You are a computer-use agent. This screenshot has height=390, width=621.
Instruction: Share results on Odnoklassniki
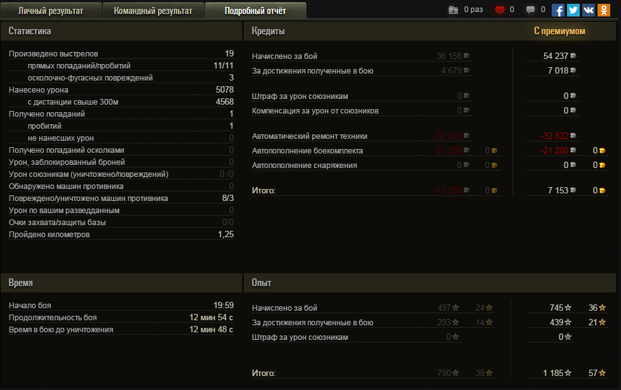click(x=604, y=10)
